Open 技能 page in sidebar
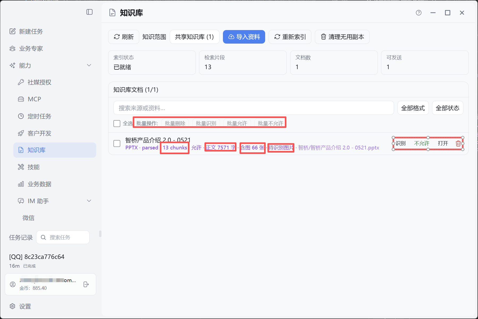The height and width of the screenshot is (319, 478). point(29,167)
